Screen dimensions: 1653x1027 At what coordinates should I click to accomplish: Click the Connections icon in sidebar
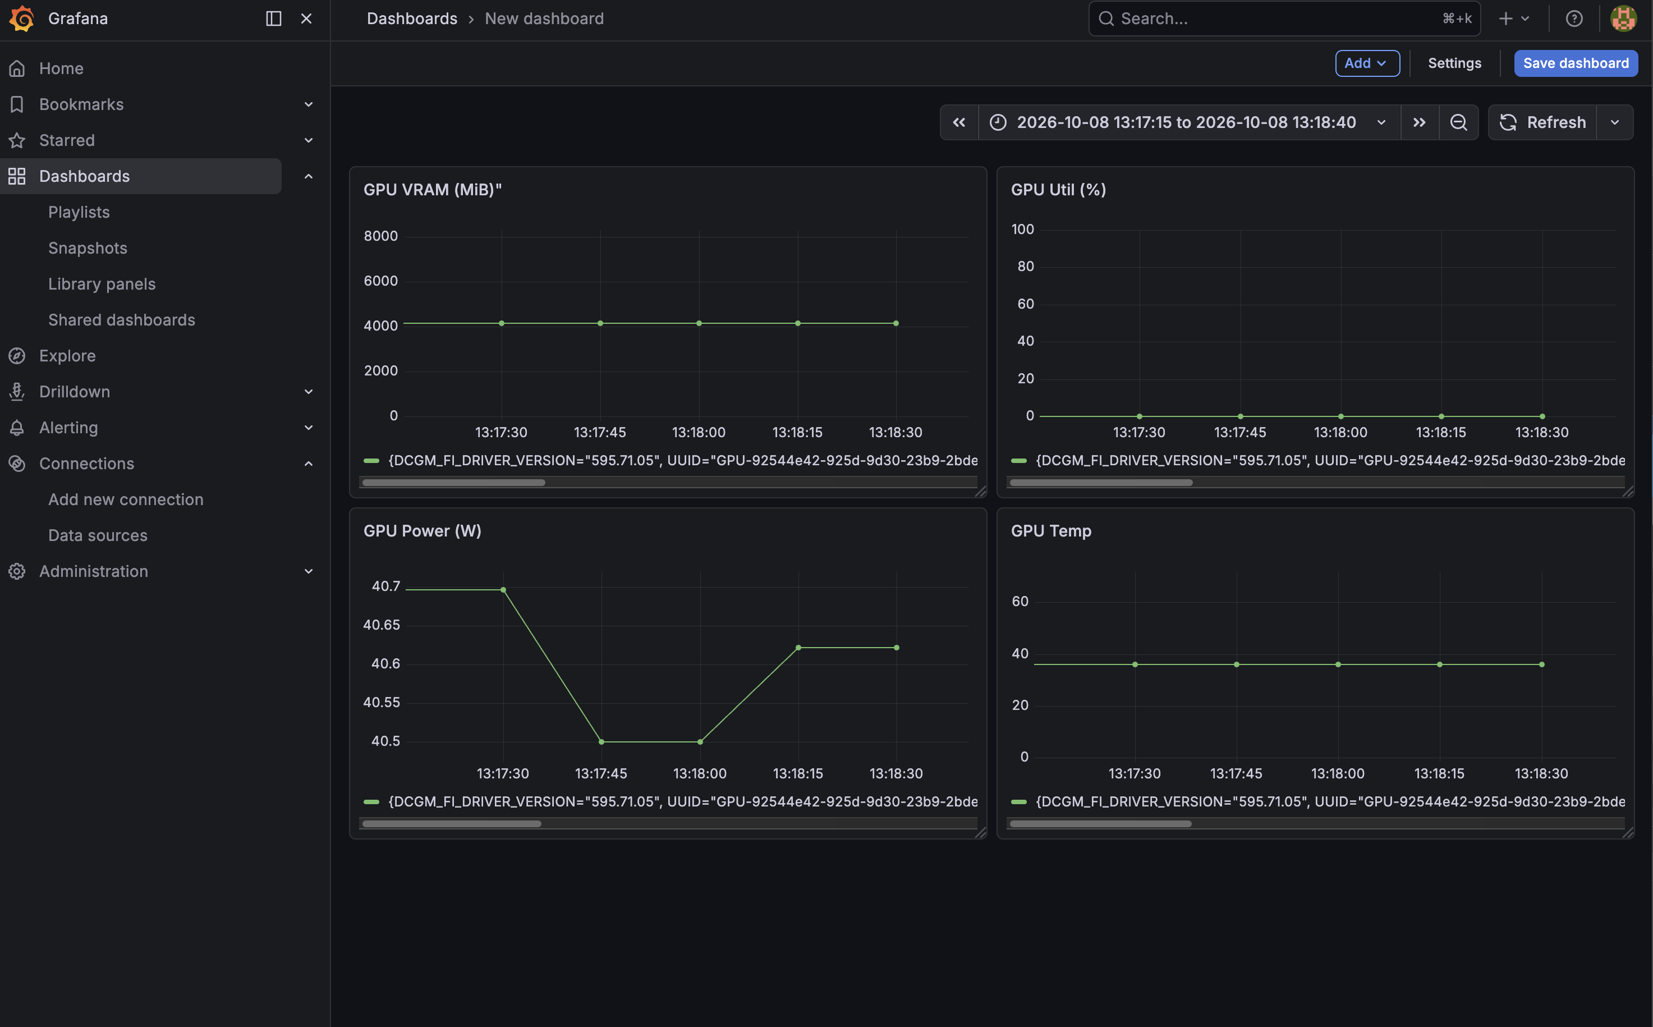[17, 464]
